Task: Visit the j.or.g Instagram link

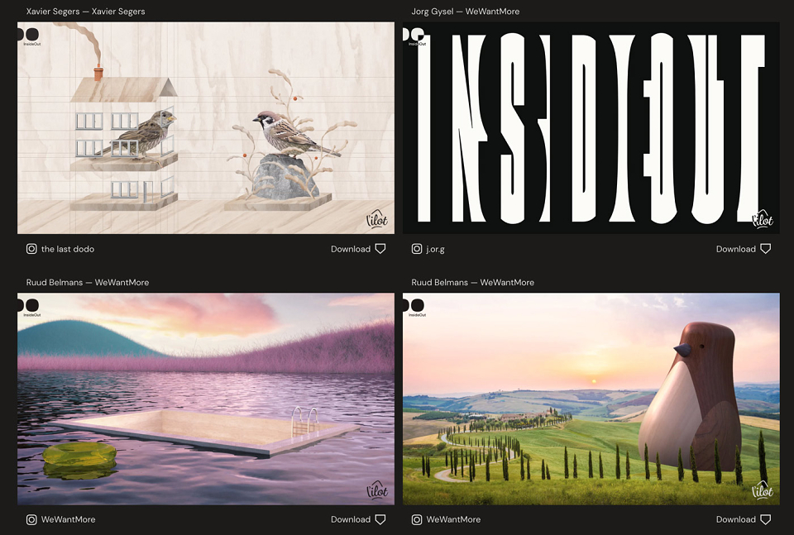Action: point(436,249)
